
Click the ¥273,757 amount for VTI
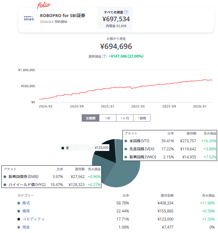tap(188, 141)
